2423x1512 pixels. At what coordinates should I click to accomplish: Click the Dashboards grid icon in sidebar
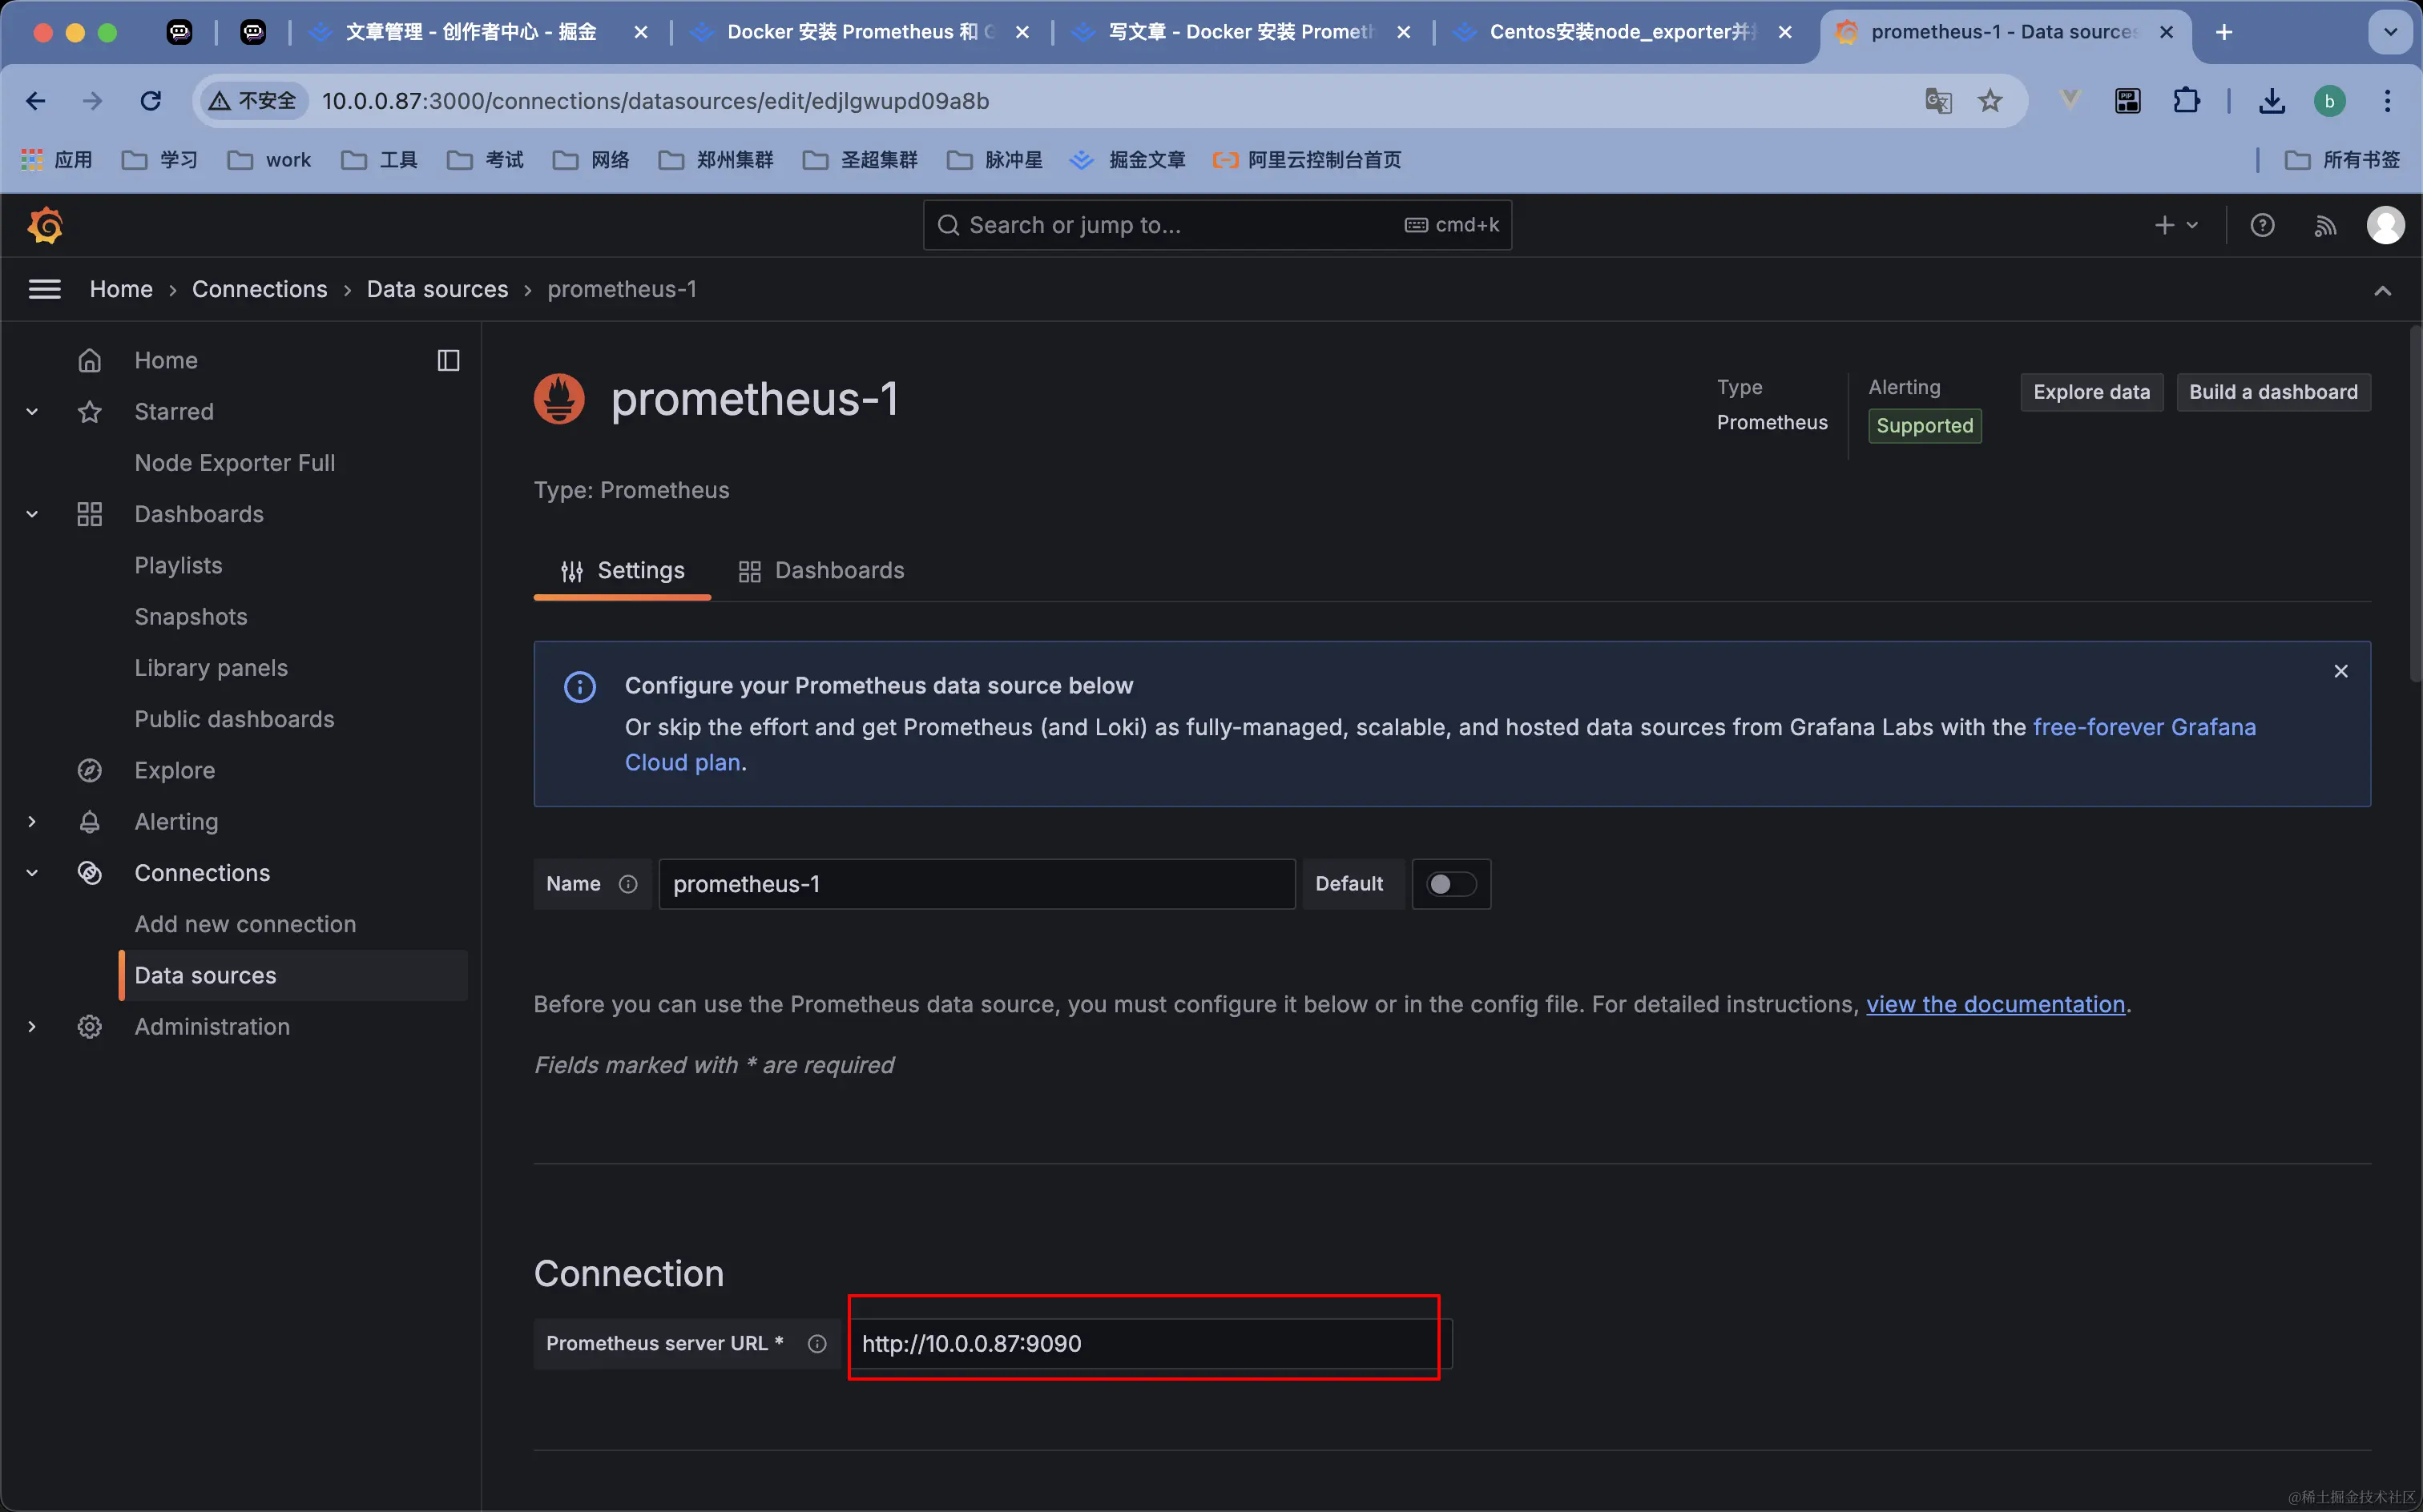click(x=89, y=514)
